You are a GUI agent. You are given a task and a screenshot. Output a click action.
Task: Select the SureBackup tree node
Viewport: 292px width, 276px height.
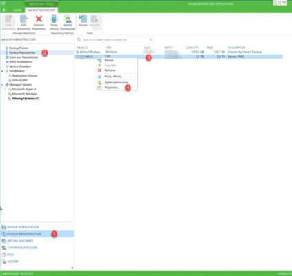coord(17,71)
